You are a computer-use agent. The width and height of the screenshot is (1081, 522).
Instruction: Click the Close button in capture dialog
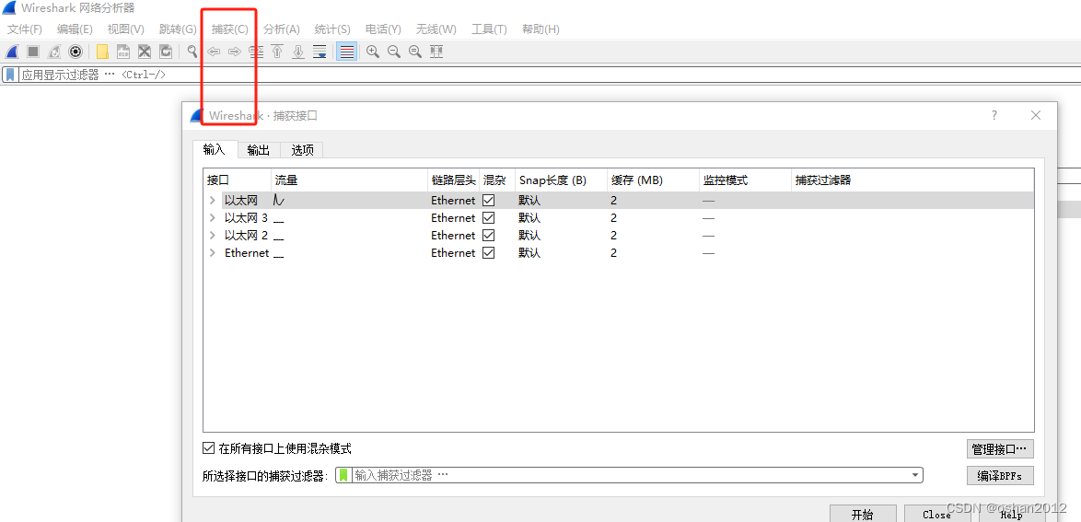coord(937,515)
